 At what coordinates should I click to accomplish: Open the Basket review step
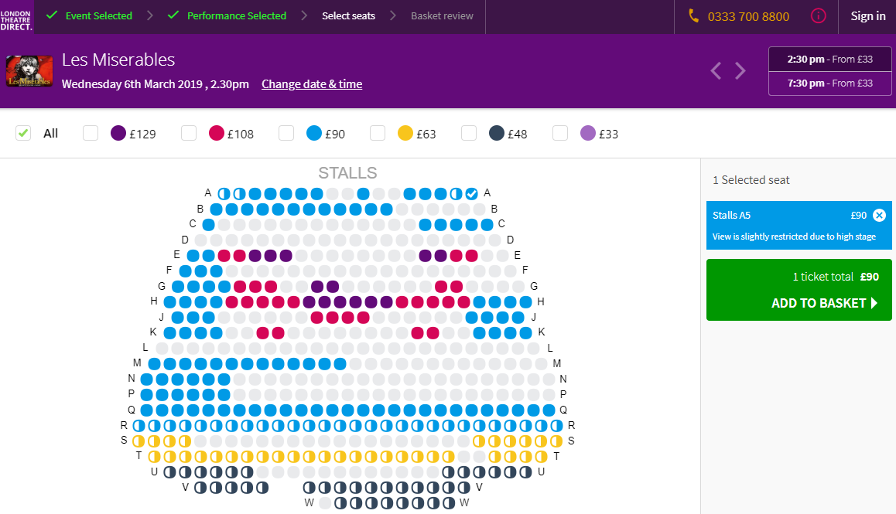coord(442,16)
